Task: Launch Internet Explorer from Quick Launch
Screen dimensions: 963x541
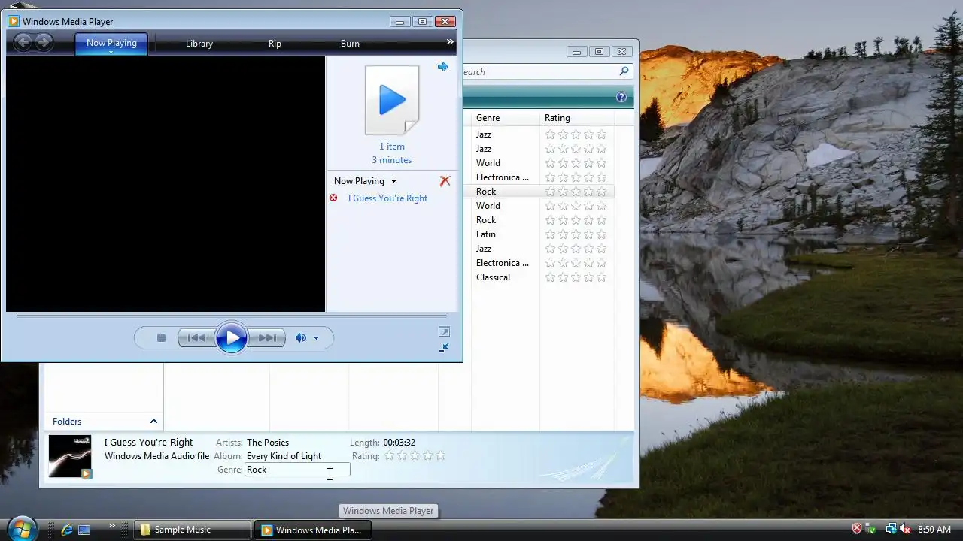Action: coord(67,530)
